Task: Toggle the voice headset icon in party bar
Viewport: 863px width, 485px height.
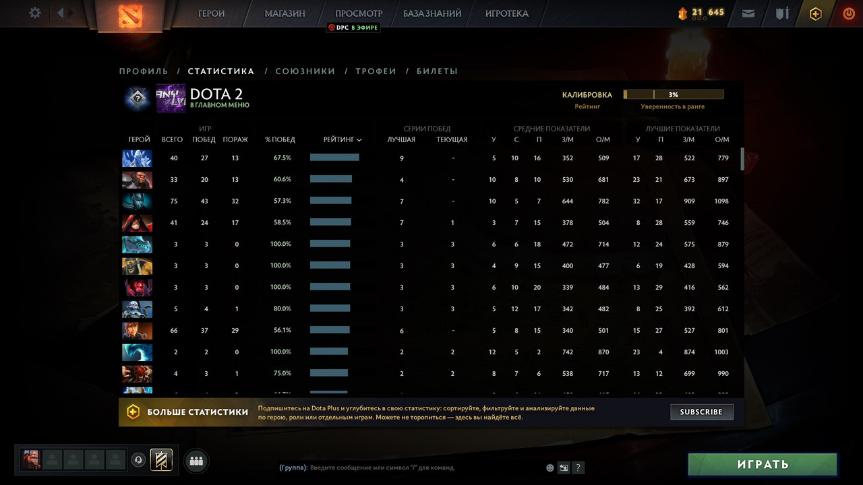Action: click(x=138, y=460)
